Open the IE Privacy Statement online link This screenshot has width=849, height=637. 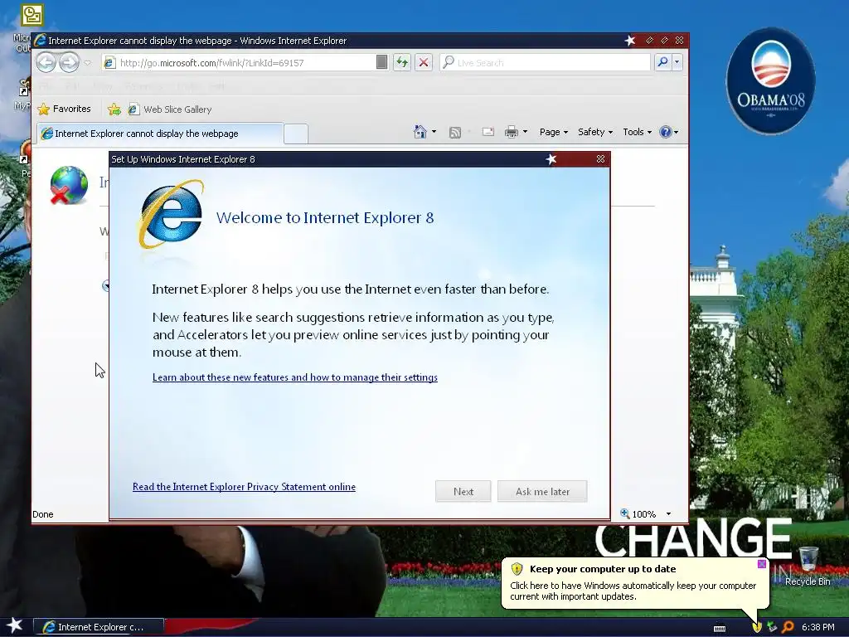click(x=245, y=486)
